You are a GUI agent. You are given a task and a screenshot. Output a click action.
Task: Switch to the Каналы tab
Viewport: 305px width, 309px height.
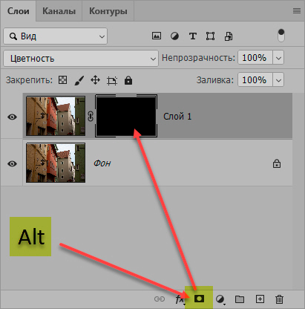pos(59,11)
